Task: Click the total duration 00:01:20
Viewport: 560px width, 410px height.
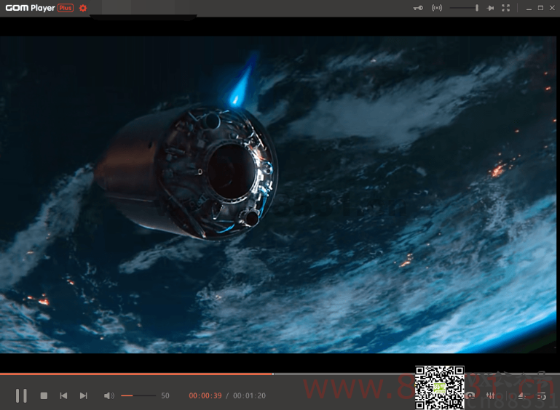Action: pos(249,395)
